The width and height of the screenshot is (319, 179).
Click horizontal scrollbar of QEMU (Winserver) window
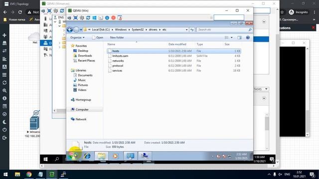pyautogui.click(x=158, y=166)
